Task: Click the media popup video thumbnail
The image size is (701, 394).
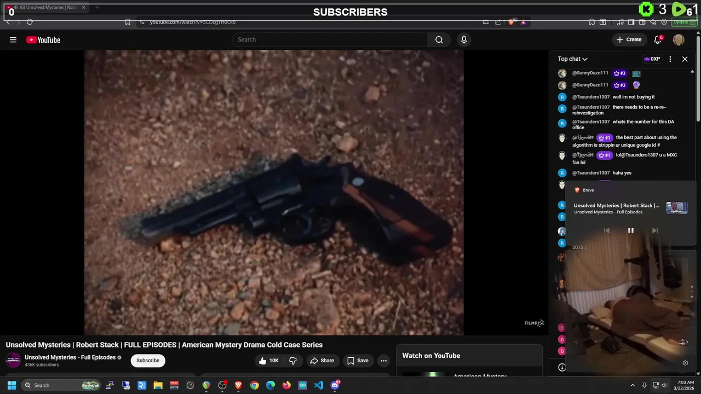Action: coord(677,208)
